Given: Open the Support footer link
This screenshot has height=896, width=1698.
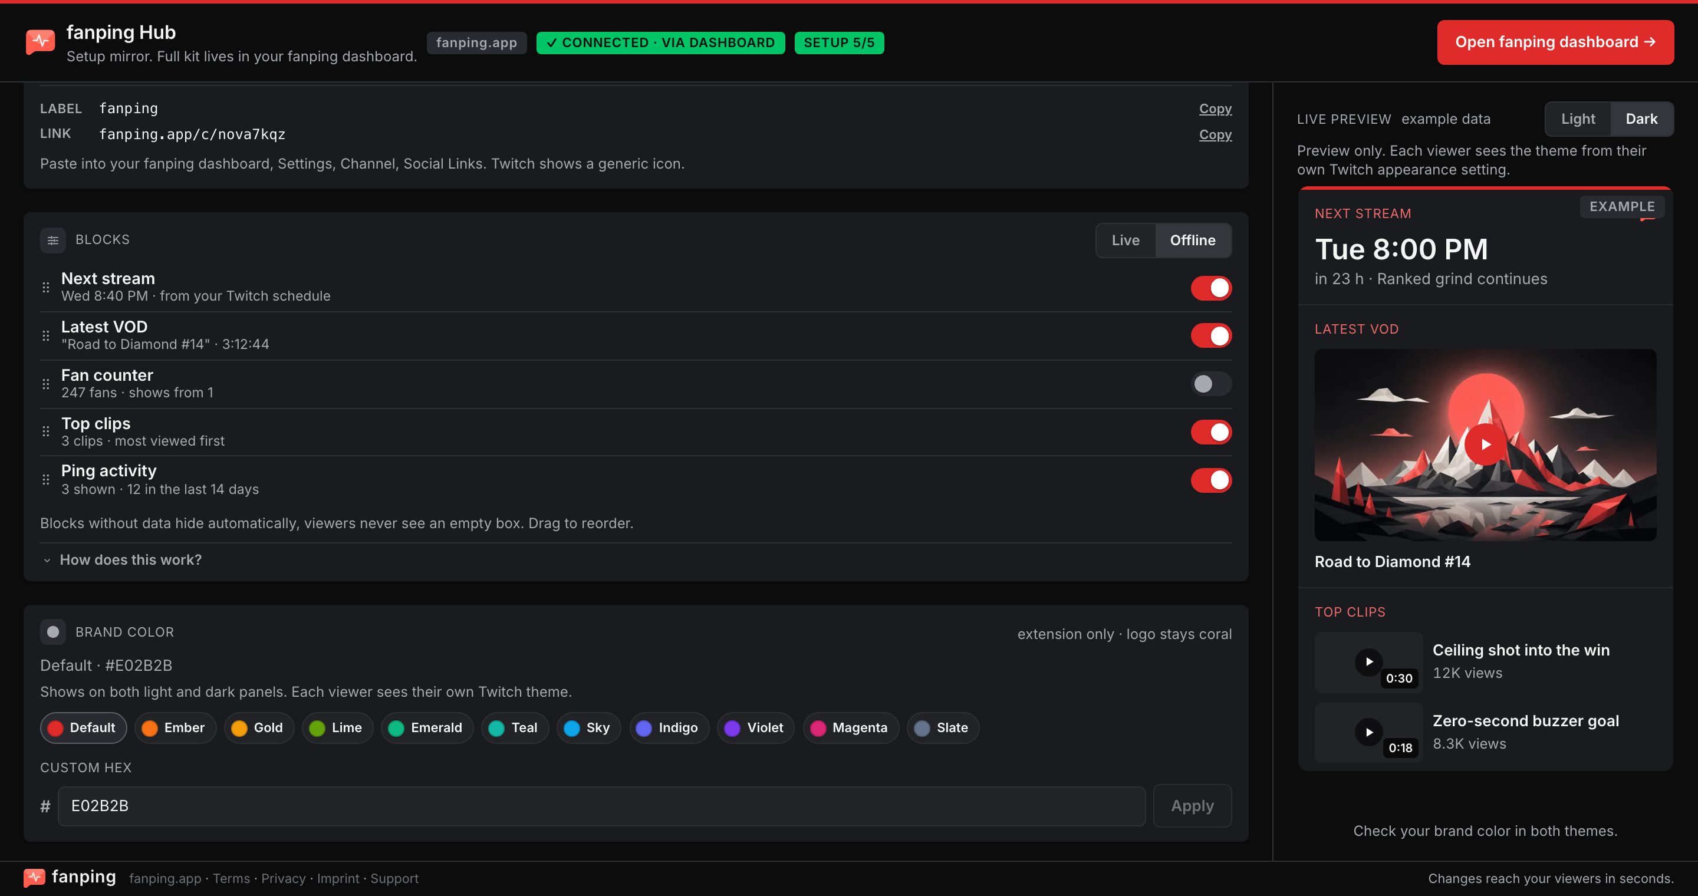Looking at the screenshot, I should 394,878.
